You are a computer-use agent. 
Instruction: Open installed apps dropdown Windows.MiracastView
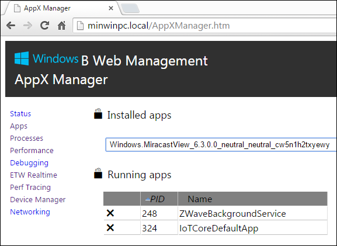pos(221,145)
